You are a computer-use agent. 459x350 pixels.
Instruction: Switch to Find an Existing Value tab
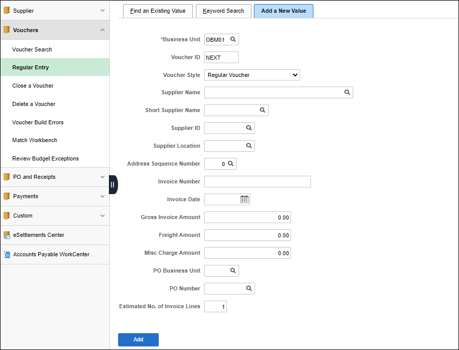click(x=158, y=11)
